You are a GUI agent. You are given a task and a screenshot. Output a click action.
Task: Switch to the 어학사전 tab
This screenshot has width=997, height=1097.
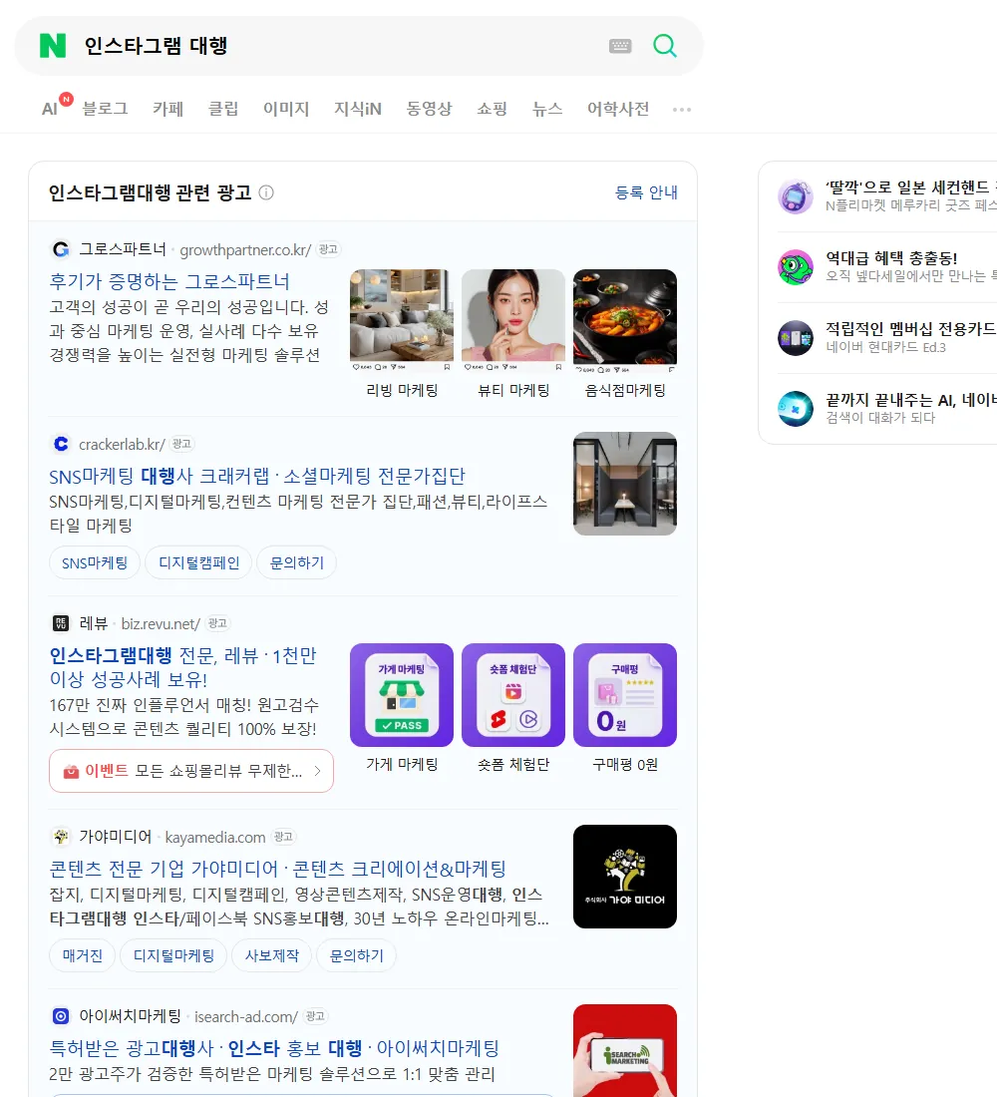618,109
